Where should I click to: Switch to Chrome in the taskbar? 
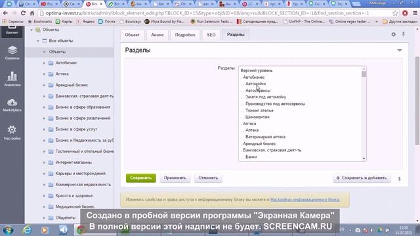click(81, 230)
